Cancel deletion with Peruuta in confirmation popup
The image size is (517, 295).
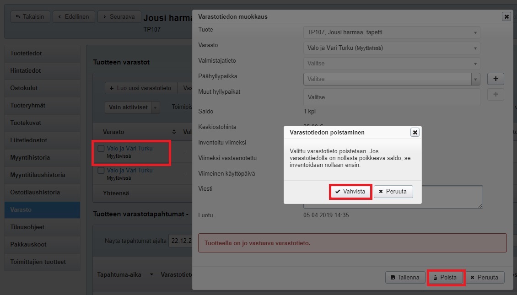click(x=393, y=192)
